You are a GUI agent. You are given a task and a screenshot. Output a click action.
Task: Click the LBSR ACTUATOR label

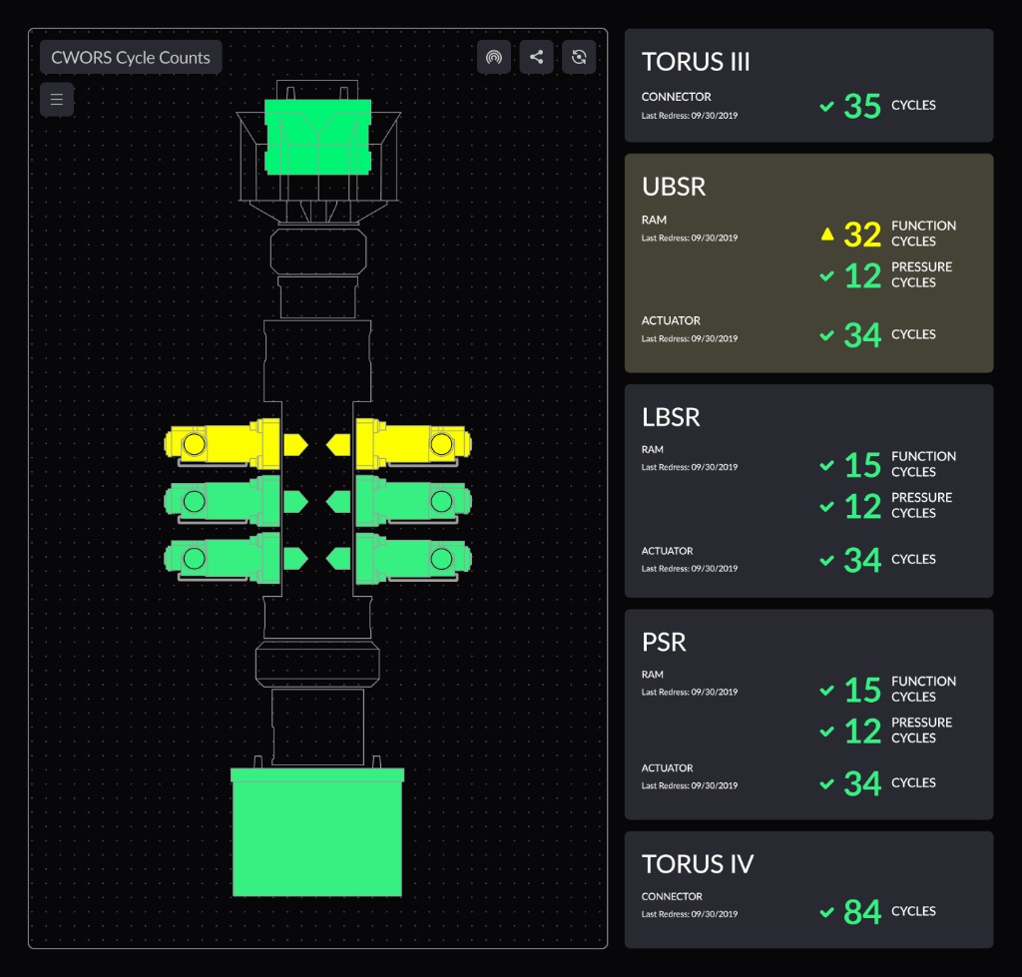tap(667, 551)
